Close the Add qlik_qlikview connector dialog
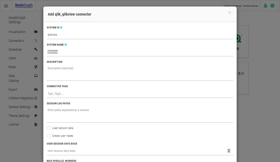 tap(229, 12)
